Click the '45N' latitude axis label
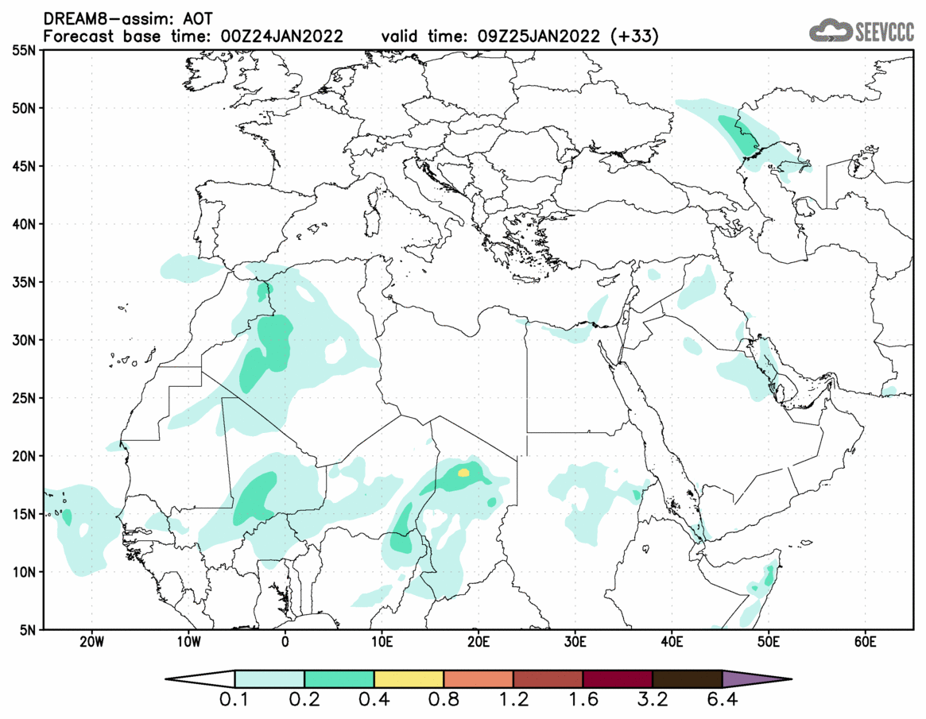 [24, 166]
